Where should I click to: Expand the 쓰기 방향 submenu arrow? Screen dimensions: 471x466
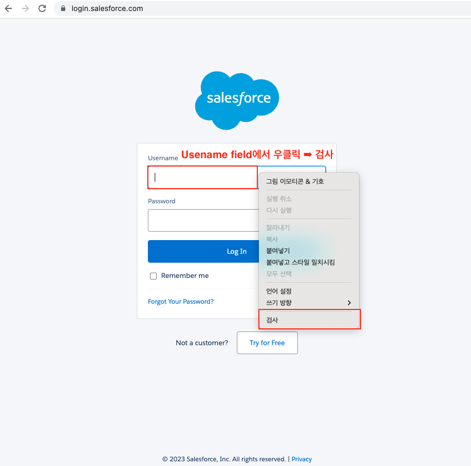(349, 303)
